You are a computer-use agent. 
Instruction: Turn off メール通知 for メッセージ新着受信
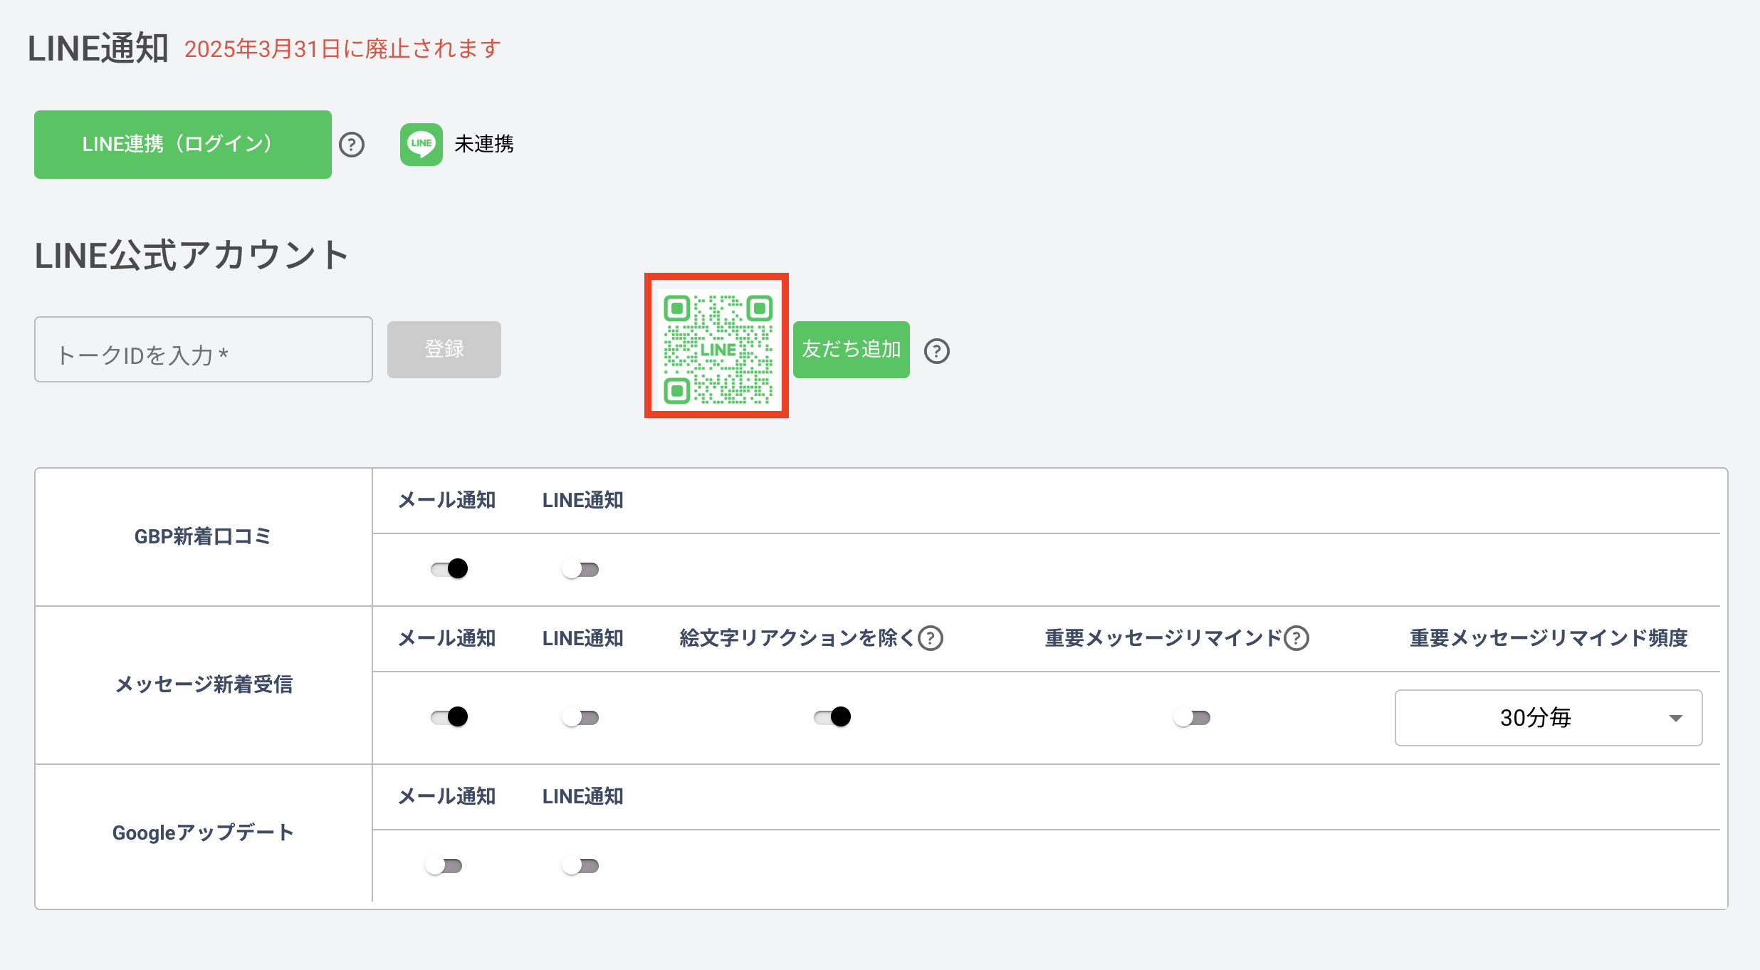click(x=448, y=717)
